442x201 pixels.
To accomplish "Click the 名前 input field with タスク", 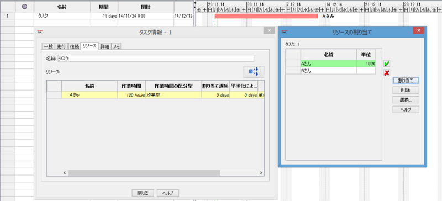I will (x=156, y=59).
